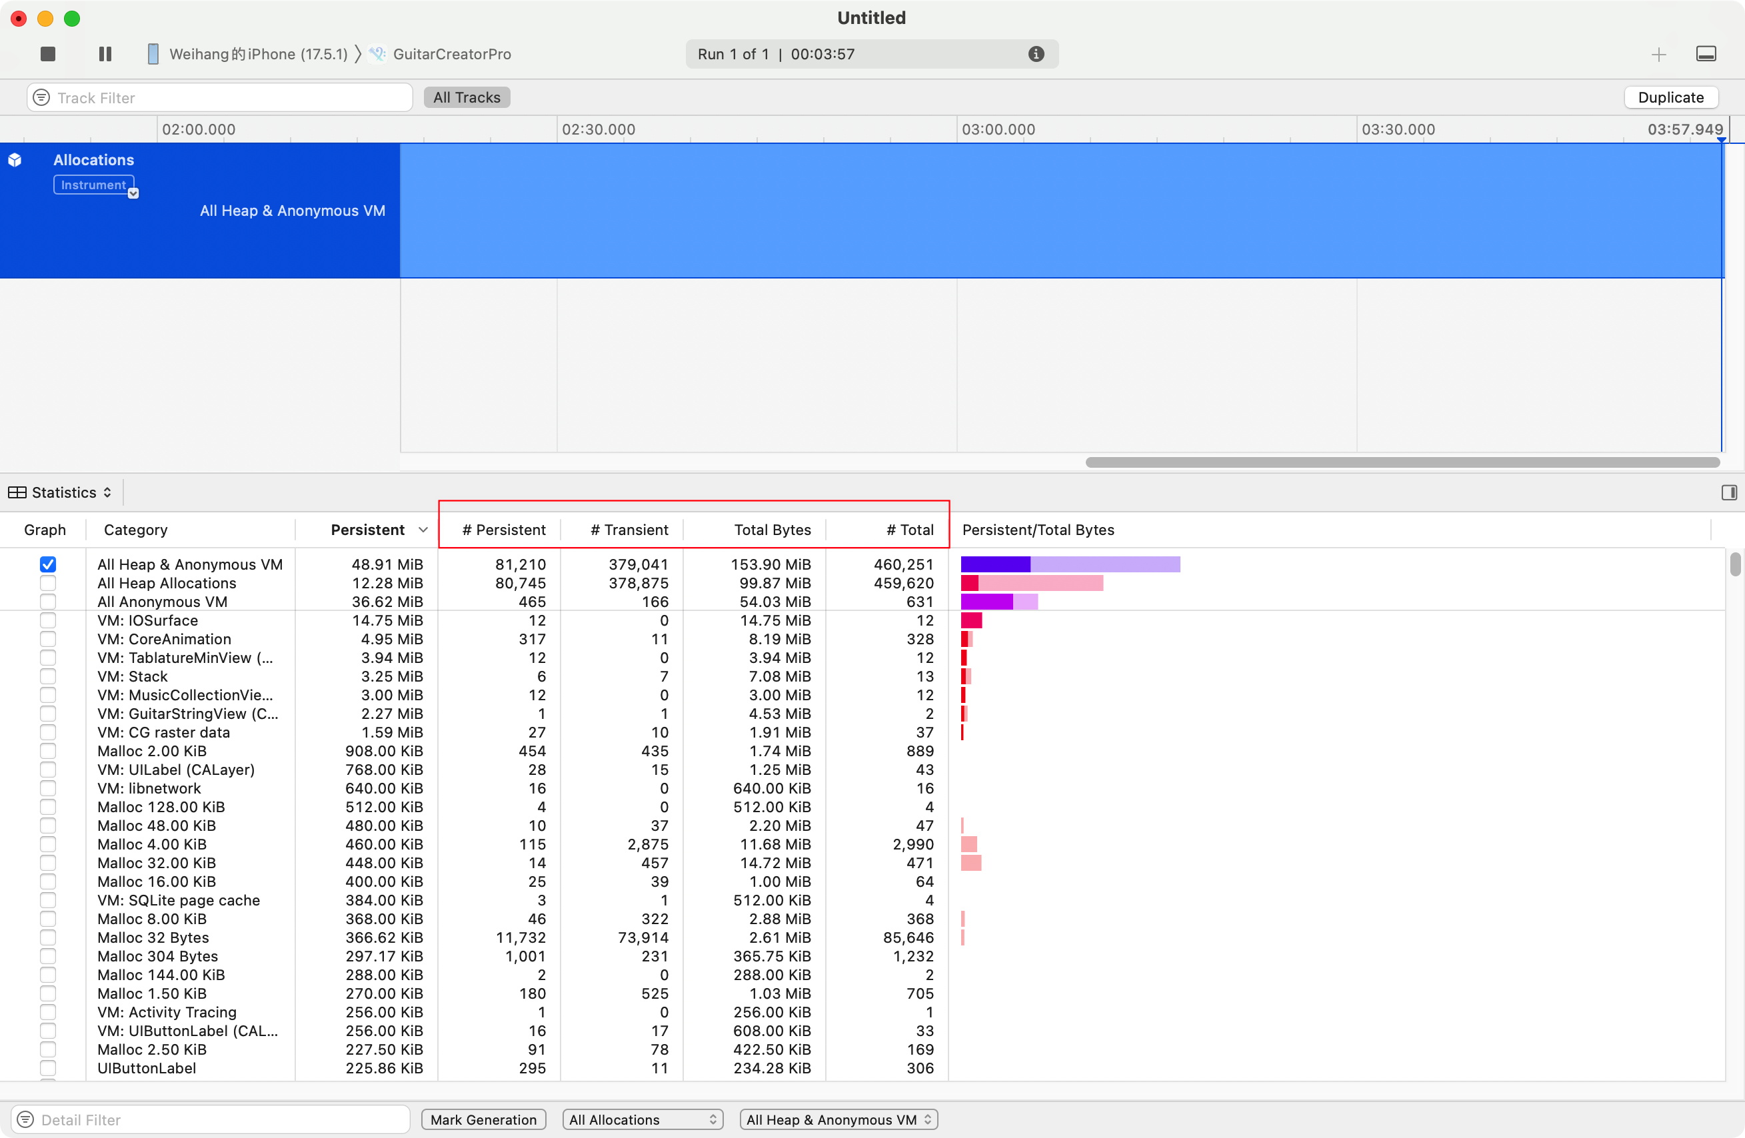
Task: Uncheck the All Heap & Anonymous VM graph checkbox
Action: pyautogui.click(x=48, y=564)
